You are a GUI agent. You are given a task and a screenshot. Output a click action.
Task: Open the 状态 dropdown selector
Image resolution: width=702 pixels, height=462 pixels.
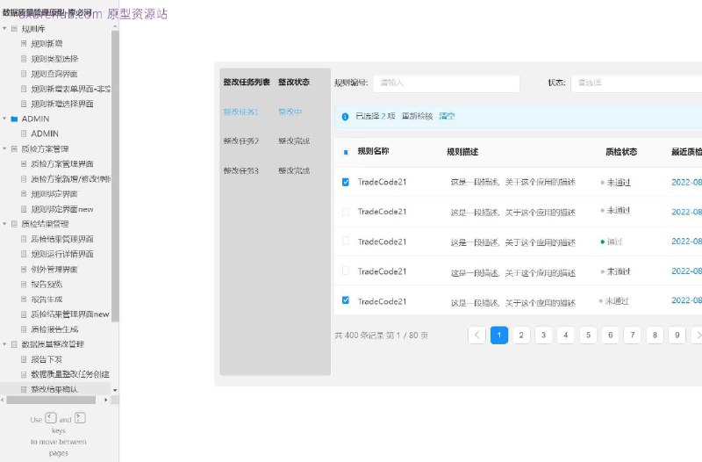pos(637,83)
